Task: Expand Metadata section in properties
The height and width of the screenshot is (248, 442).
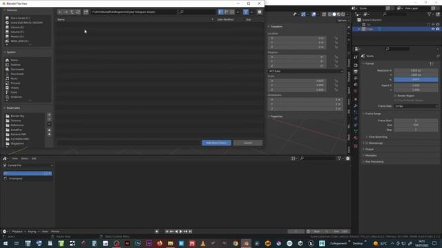Action: tap(371, 156)
